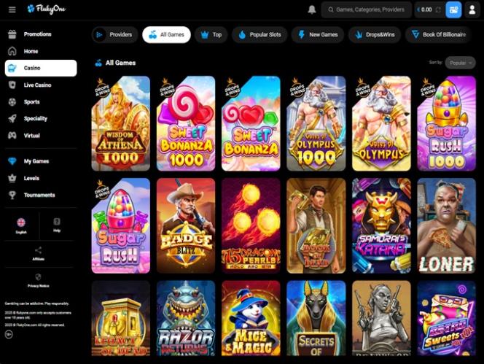Open the user profile icon
484x364 pixels.
click(472, 10)
